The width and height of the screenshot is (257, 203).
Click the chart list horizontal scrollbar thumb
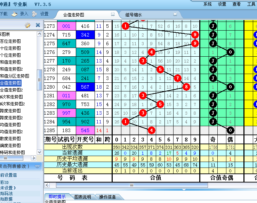click(x=11, y=158)
